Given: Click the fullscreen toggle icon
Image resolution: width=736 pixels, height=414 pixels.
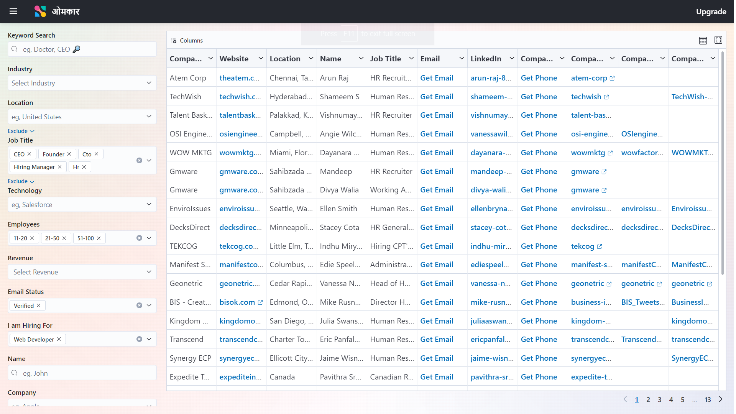Looking at the screenshot, I should coord(718,40).
